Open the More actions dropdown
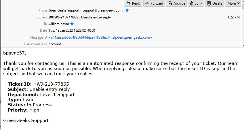 233,3
